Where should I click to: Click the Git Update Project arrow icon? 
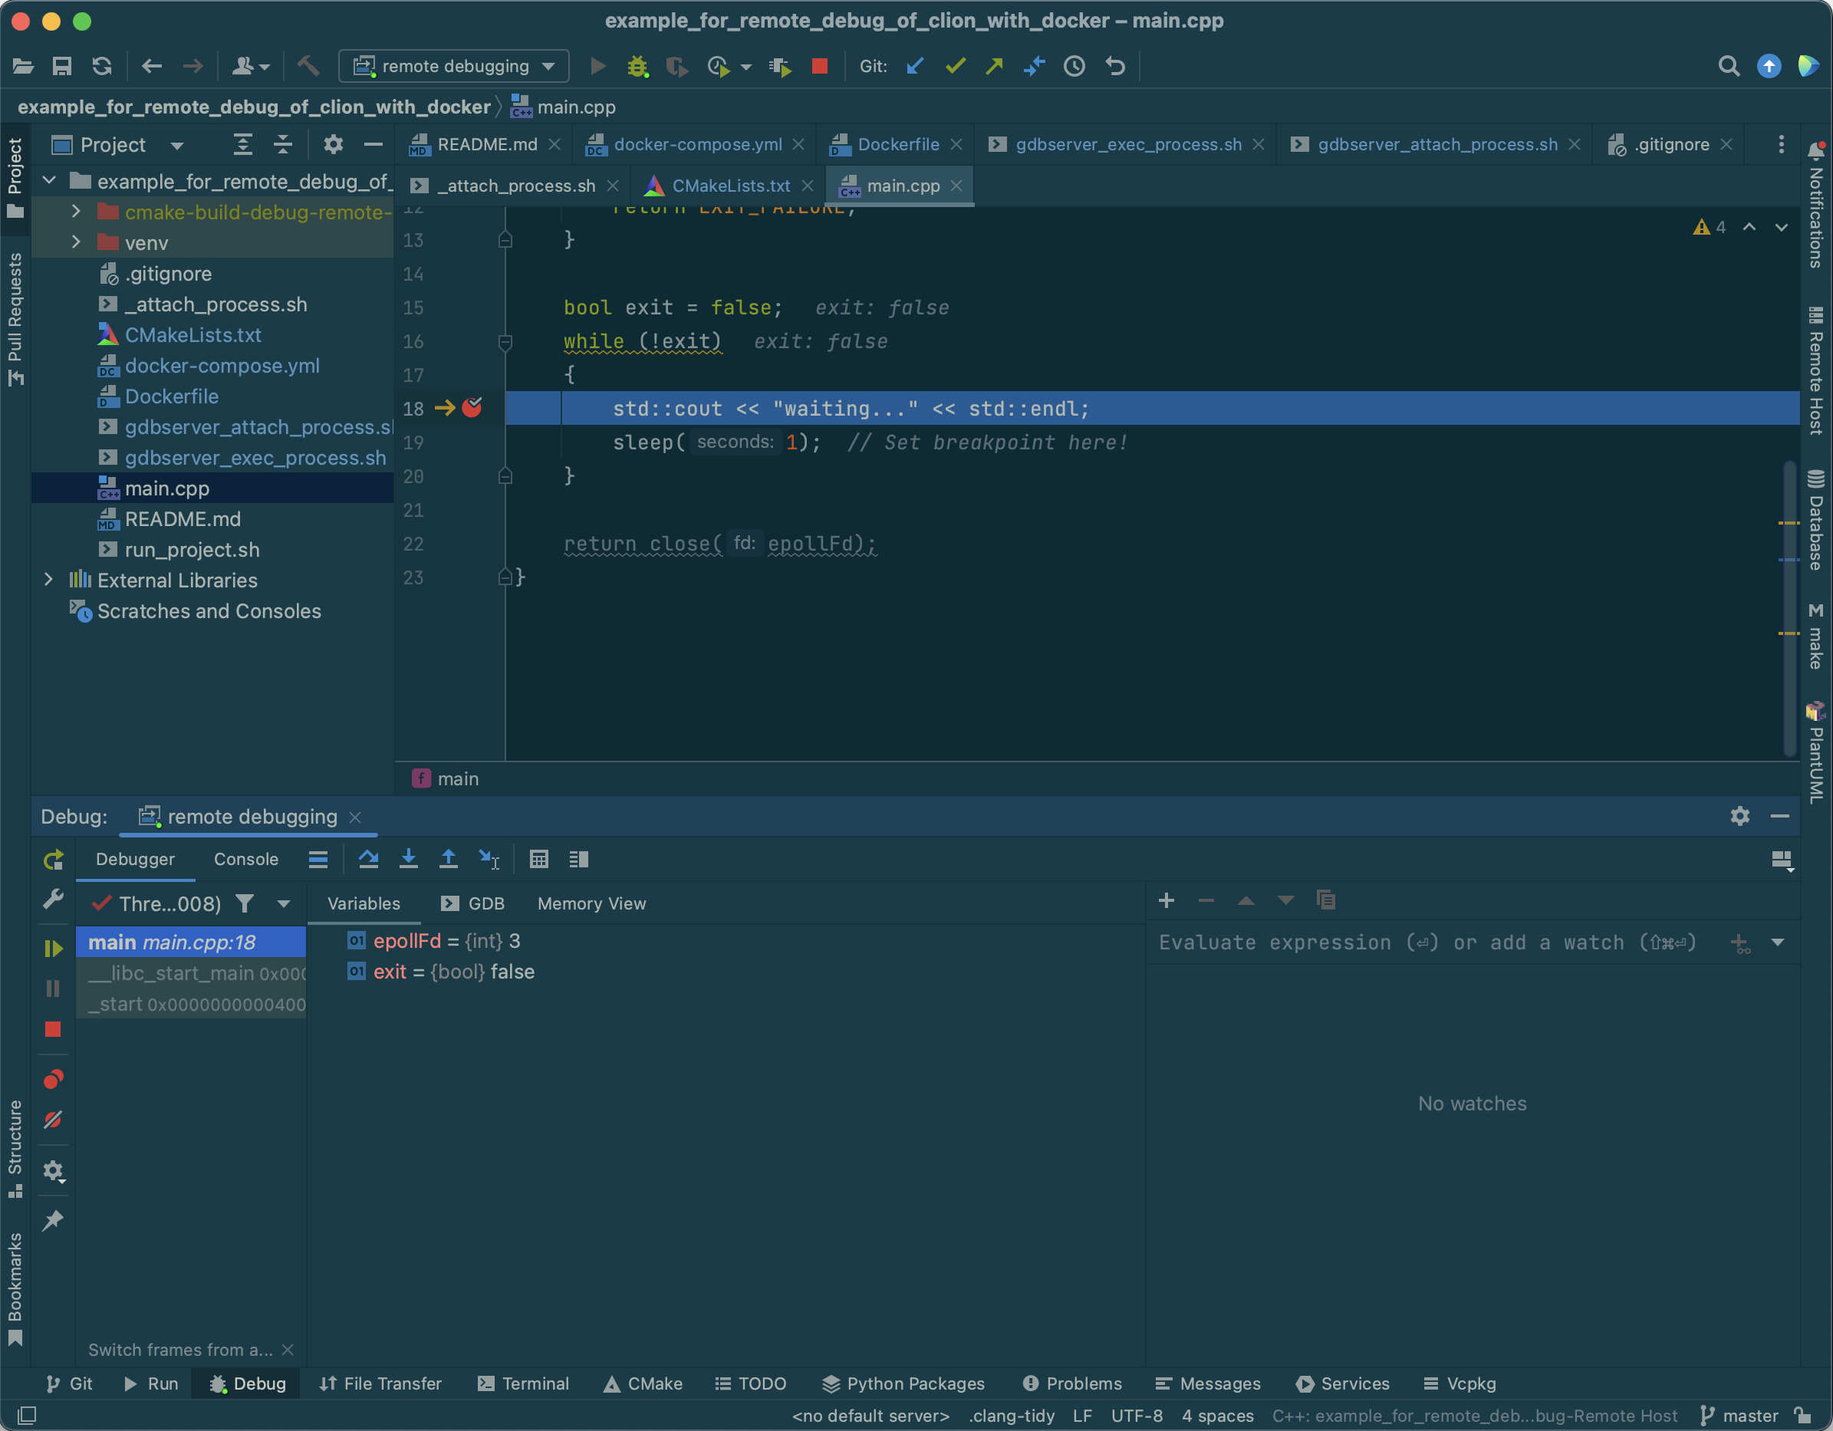(x=915, y=66)
